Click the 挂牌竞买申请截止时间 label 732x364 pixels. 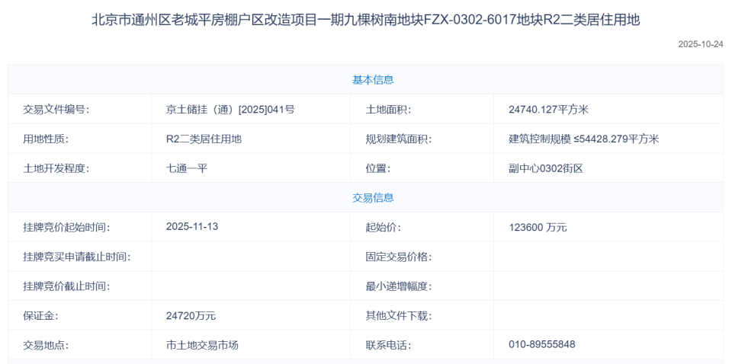tap(76, 257)
